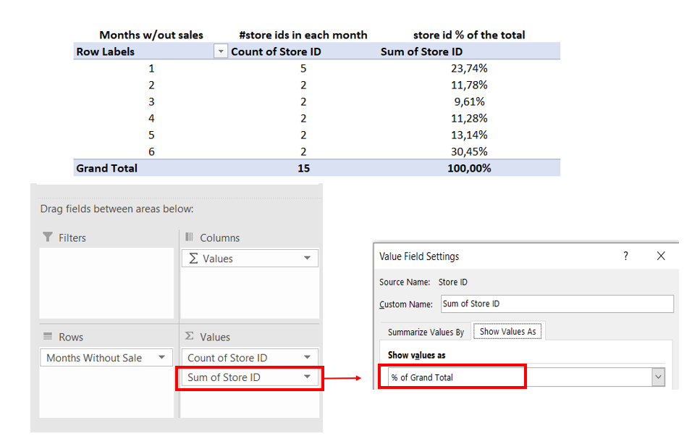Image resolution: width=692 pixels, height=444 pixels.
Task: Select the cell showing 13,14%
Action: (469, 135)
